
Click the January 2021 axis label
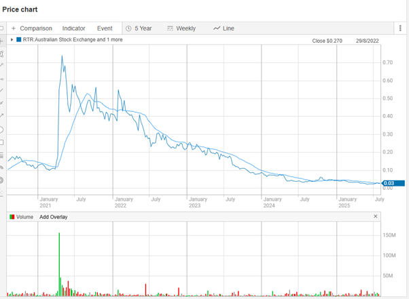pyautogui.click(x=48, y=202)
